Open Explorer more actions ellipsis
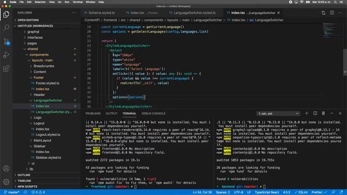 (74, 13)
